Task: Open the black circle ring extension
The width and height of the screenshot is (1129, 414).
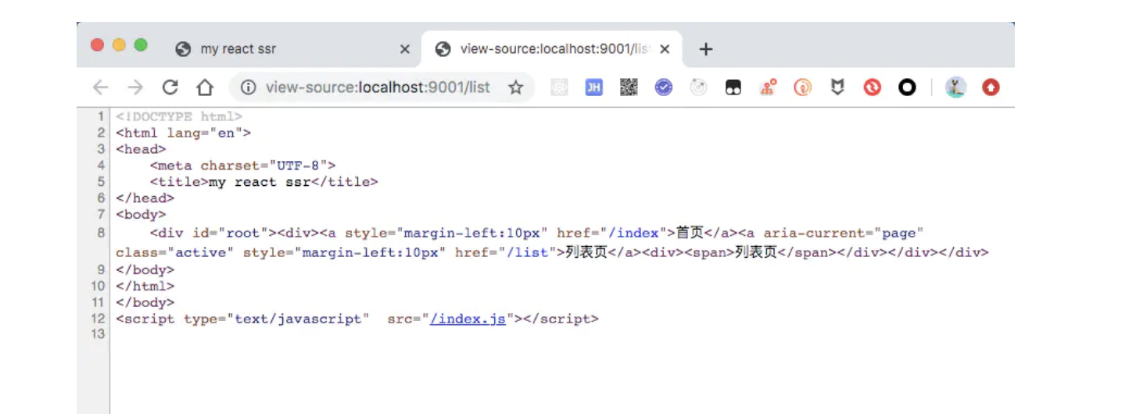Action: (x=907, y=87)
